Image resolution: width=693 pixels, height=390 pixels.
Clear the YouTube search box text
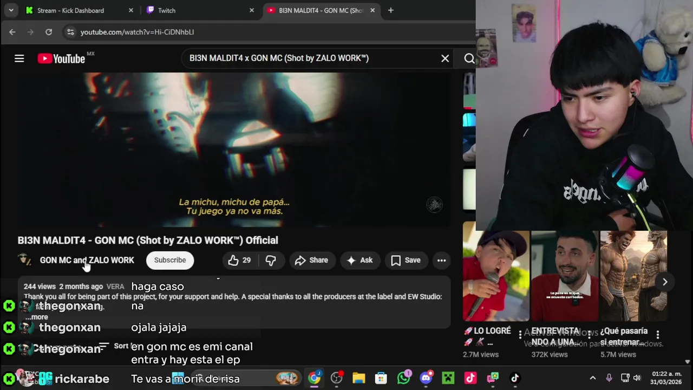[x=445, y=58]
